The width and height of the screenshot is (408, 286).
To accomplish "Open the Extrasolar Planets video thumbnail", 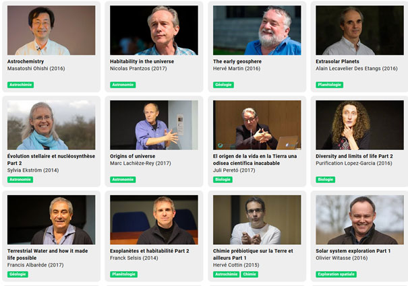I will [359, 30].
